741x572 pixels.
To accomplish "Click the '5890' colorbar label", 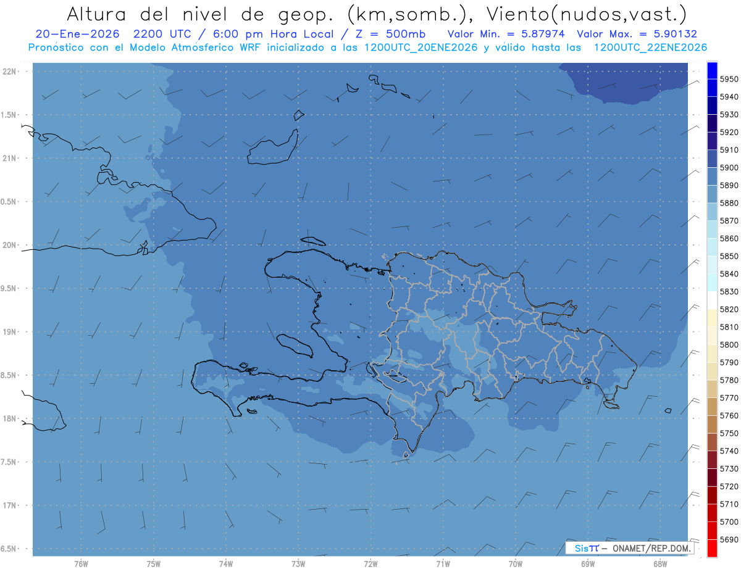I will tap(729, 185).
